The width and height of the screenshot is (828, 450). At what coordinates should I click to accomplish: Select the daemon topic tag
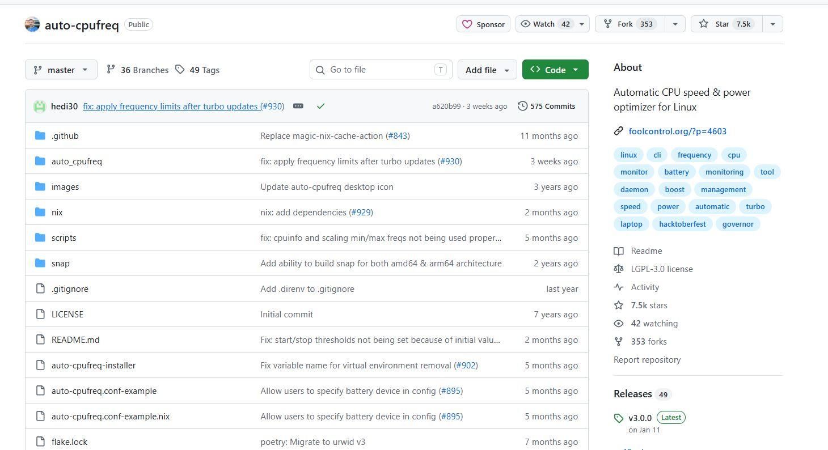click(x=634, y=189)
